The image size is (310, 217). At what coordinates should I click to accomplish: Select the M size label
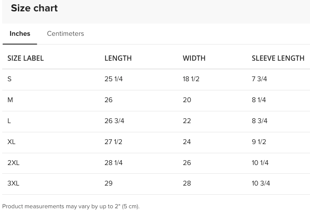coord(10,100)
